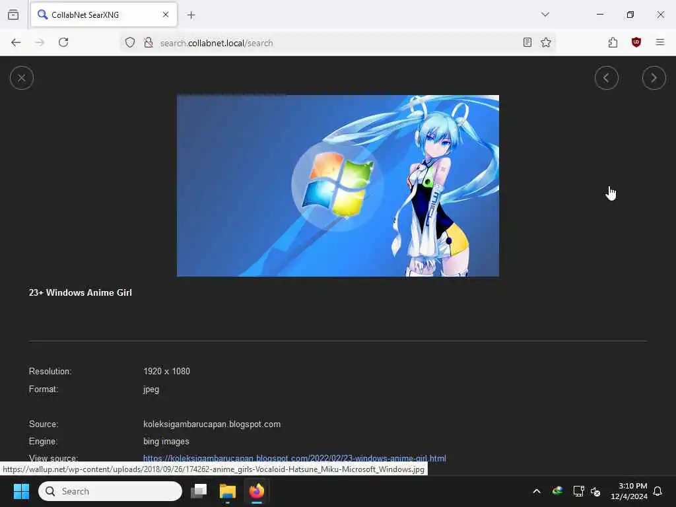Open the Firefox application menu
This screenshot has width=676, height=507.
point(659,42)
